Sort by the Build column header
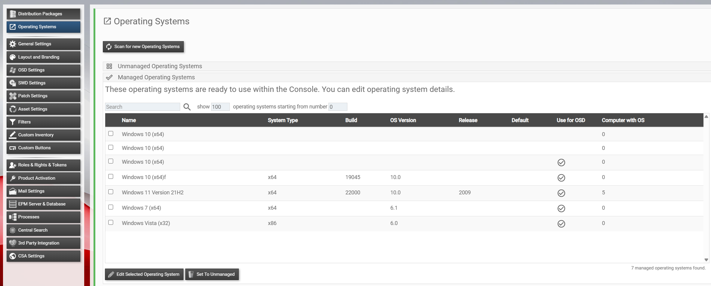This screenshot has height=286, width=711. point(351,120)
